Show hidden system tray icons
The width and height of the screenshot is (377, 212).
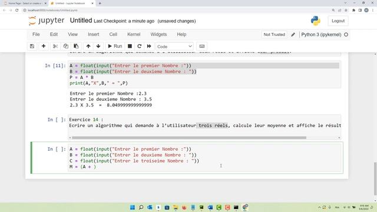(x=319, y=207)
